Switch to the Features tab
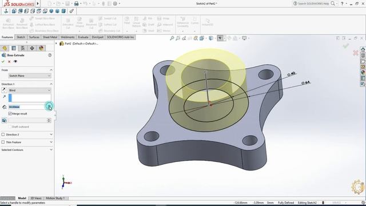The width and height of the screenshot is (366, 206). 7,37
